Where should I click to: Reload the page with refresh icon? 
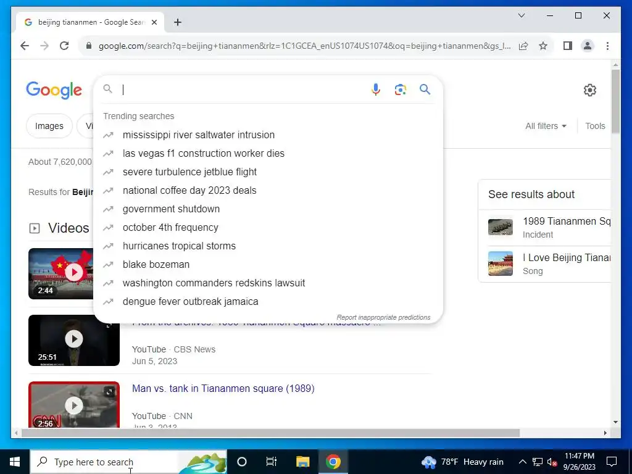(64, 46)
